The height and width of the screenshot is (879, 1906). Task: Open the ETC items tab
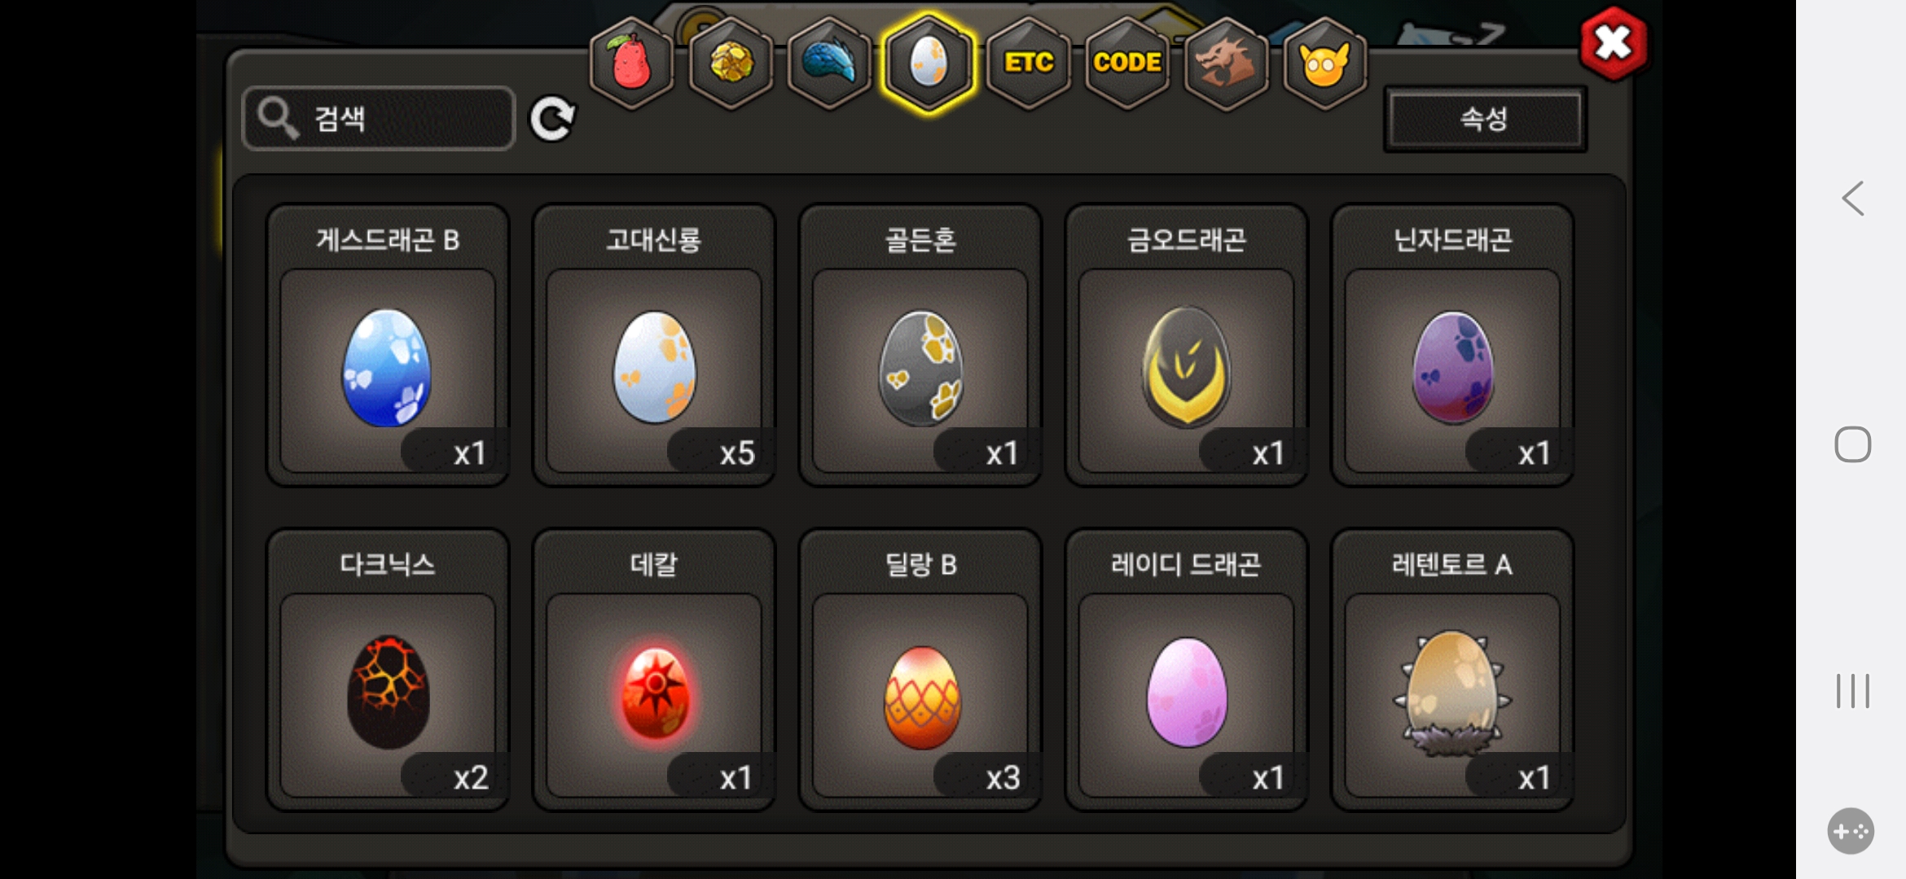tap(1029, 63)
